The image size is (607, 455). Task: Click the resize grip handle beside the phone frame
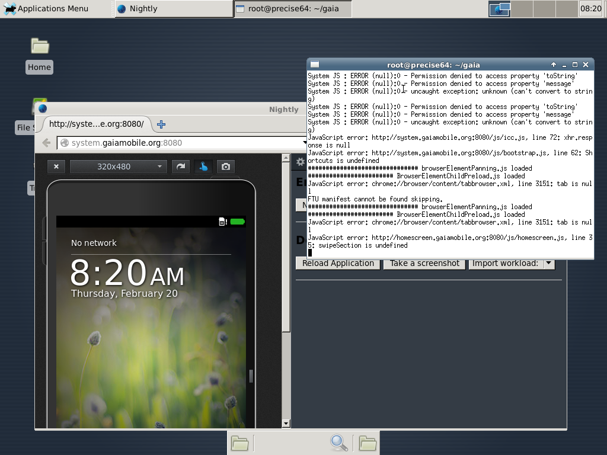click(x=251, y=376)
